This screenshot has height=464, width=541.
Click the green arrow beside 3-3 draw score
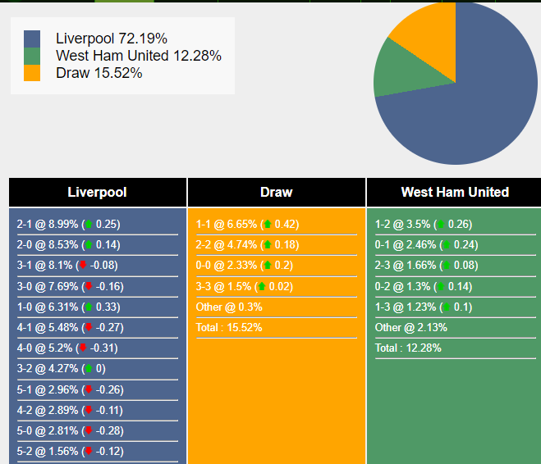(262, 286)
